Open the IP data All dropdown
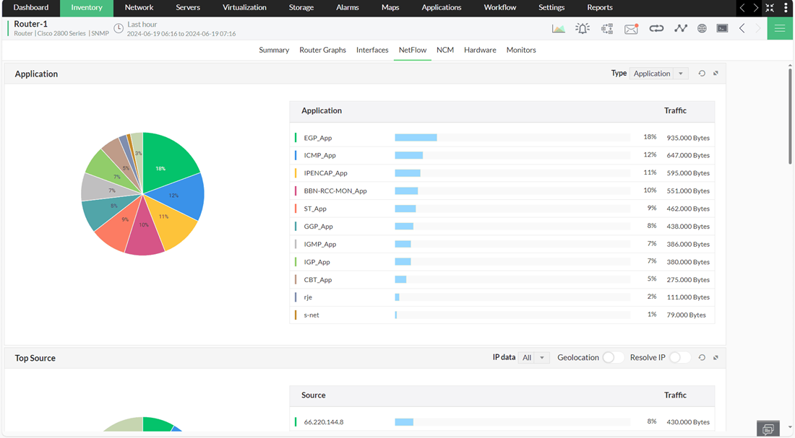Image resolution: width=795 pixels, height=438 pixels. pyautogui.click(x=533, y=357)
